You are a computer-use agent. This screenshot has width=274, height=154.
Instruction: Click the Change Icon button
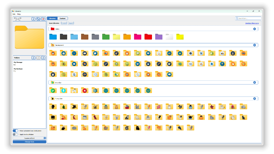[x=29, y=142]
